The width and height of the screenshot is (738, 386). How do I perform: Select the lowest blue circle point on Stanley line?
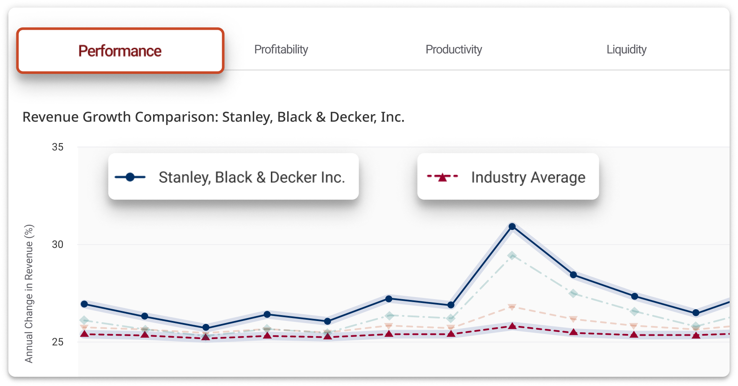coord(206,328)
